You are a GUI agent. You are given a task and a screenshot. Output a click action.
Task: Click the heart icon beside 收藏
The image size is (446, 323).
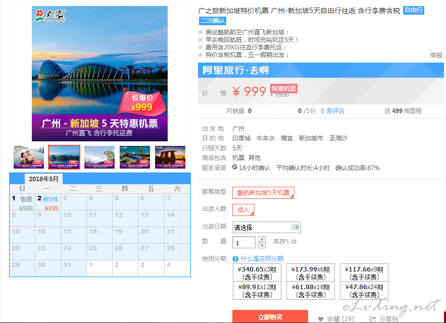point(321,319)
